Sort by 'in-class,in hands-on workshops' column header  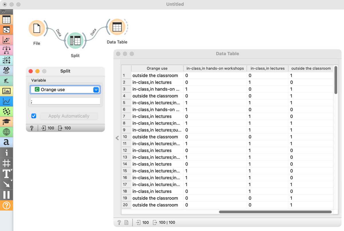(215, 68)
